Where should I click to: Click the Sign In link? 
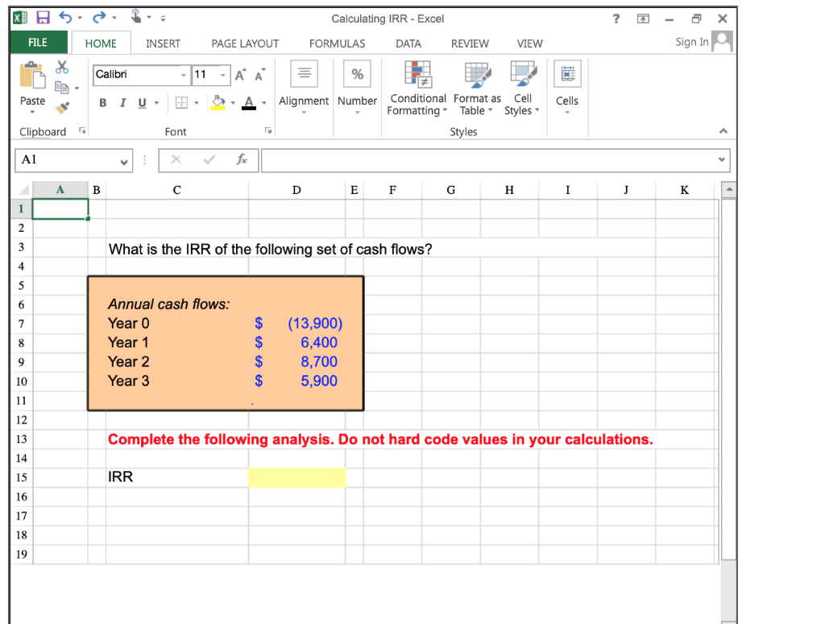(x=690, y=41)
